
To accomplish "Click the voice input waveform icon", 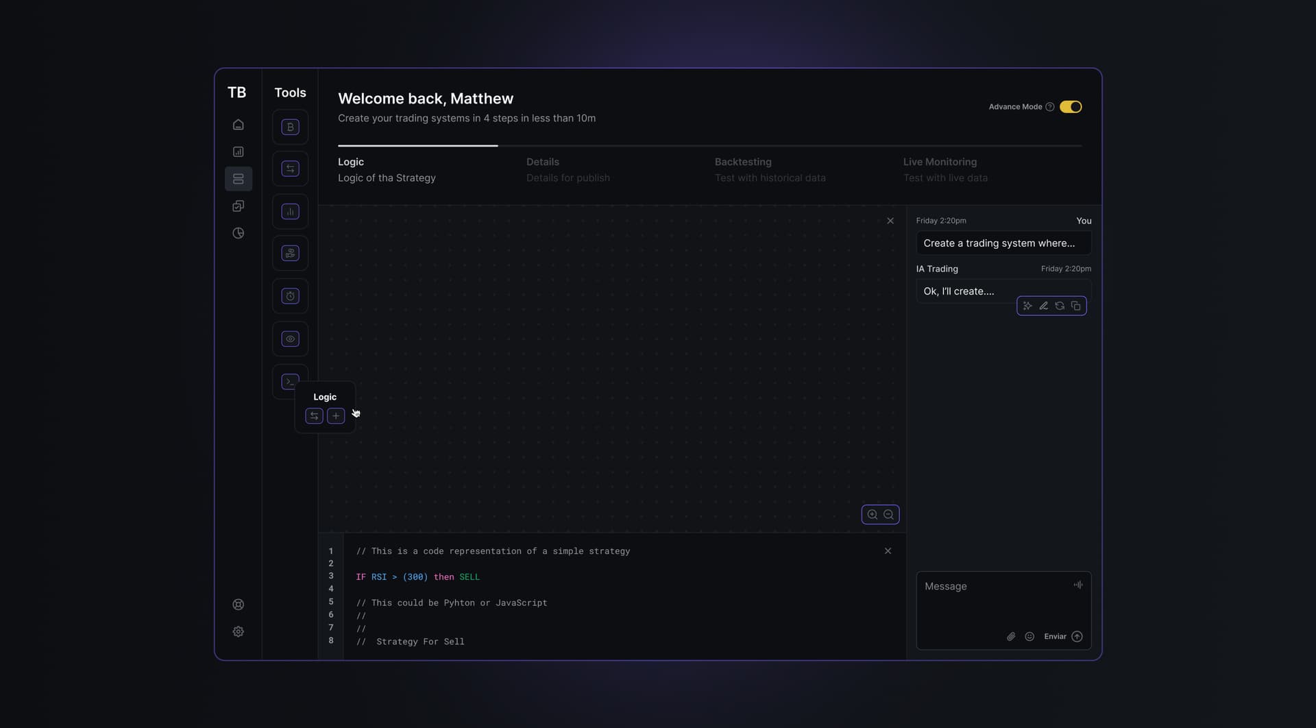I will tap(1078, 585).
